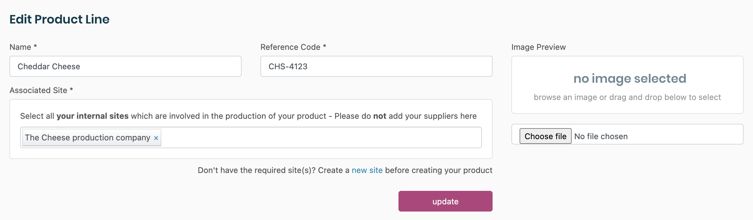Click the No file chosen text
Viewport: 753px width, 220px height.
(x=601, y=136)
